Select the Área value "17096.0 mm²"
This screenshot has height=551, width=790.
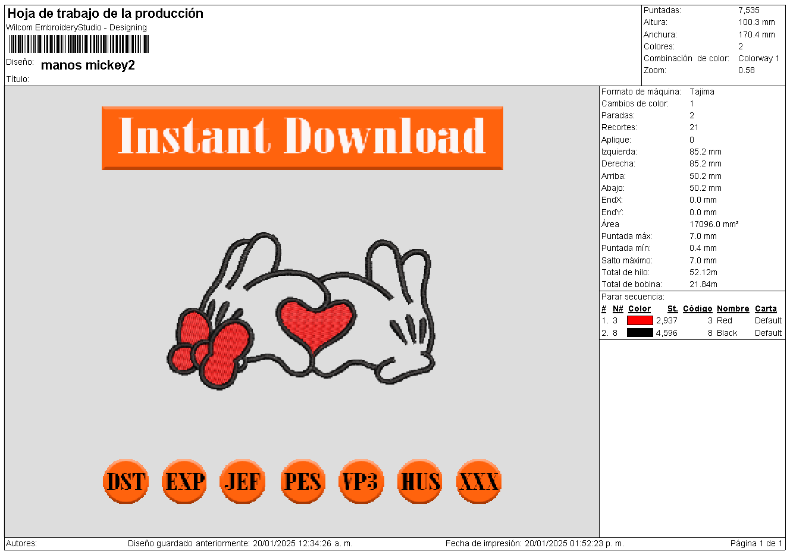click(x=714, y=224)
